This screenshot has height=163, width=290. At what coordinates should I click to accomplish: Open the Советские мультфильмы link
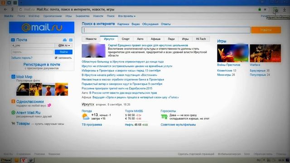pos(178,125)
